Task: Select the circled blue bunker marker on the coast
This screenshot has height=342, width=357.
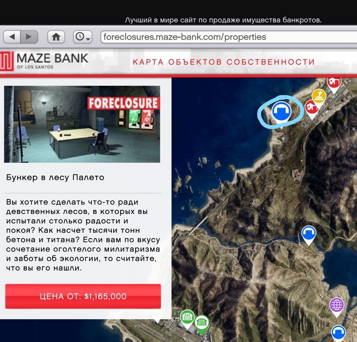Action: [x=281, y=114]
